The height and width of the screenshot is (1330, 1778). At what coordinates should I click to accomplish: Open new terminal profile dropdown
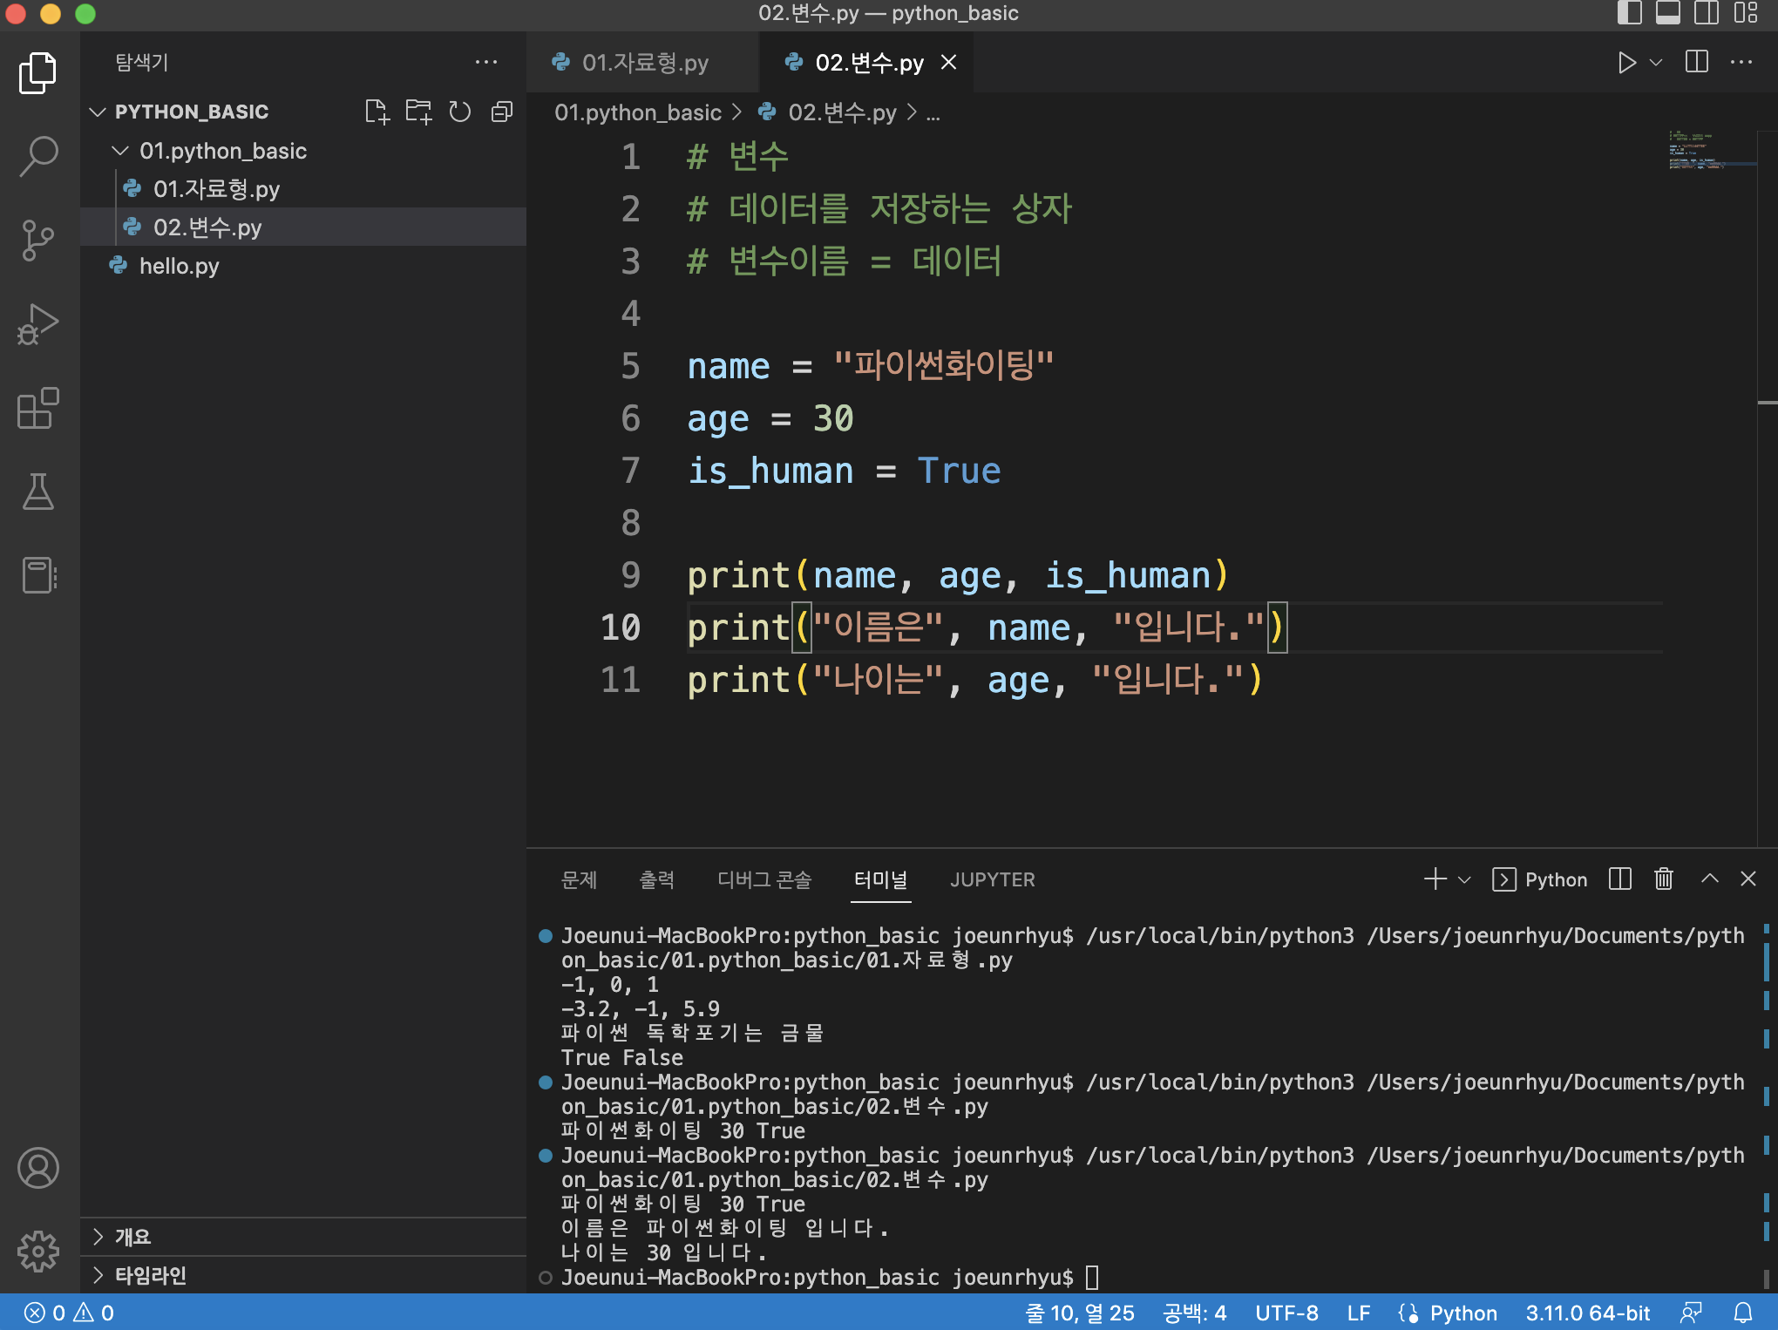click(x=1464, y=879)
